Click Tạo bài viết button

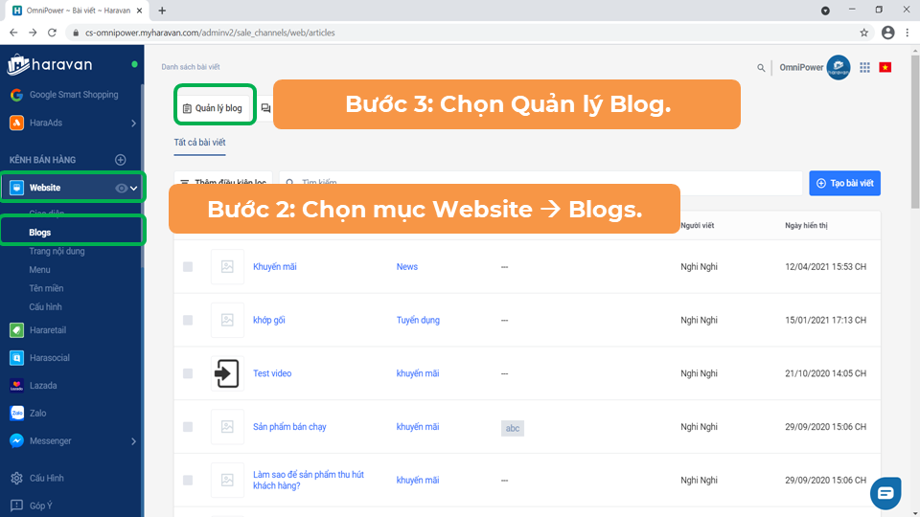(844, 184)
